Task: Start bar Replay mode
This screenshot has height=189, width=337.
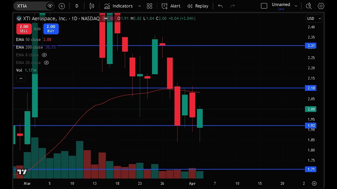Action: 198,6
